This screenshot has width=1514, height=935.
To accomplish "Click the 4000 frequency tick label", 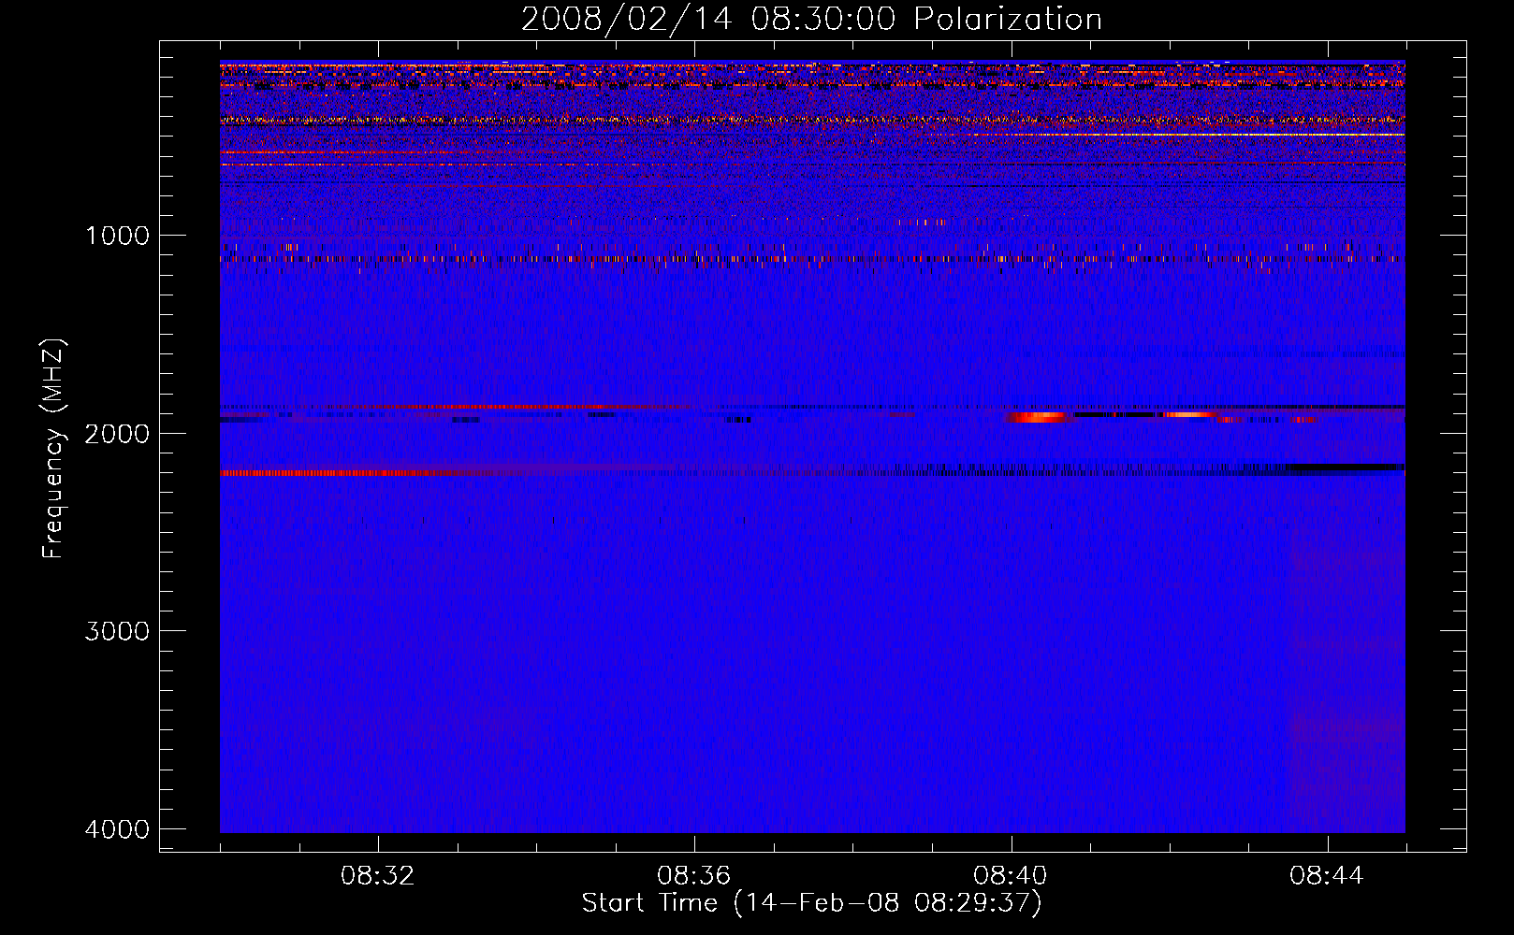I will tap(118, 829).
